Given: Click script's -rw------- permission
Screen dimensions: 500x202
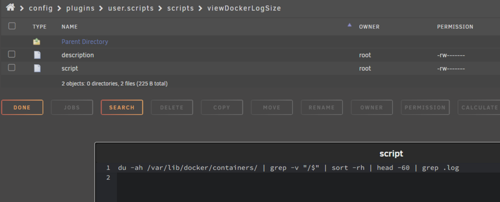Looking at the screenshot, I should pos(451,69).
